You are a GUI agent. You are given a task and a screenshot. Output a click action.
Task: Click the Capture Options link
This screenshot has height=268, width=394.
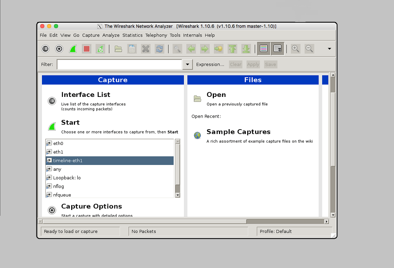point(92,206)
